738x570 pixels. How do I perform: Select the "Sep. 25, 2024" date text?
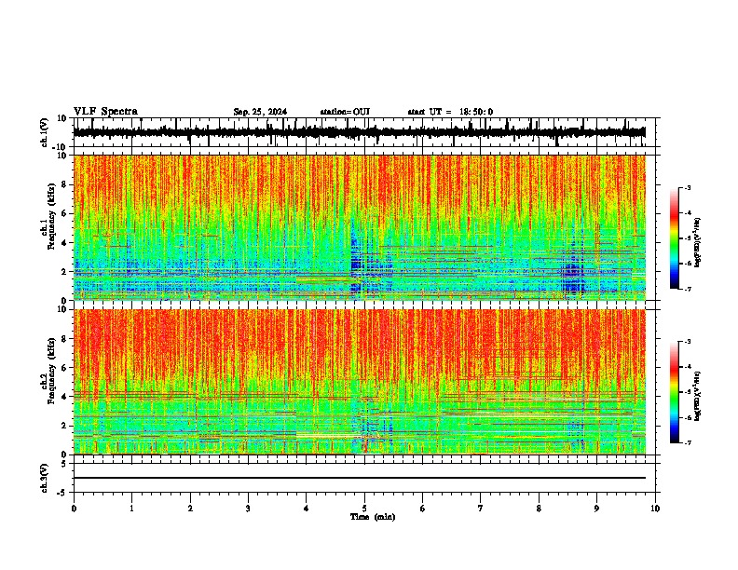(260, 112)
